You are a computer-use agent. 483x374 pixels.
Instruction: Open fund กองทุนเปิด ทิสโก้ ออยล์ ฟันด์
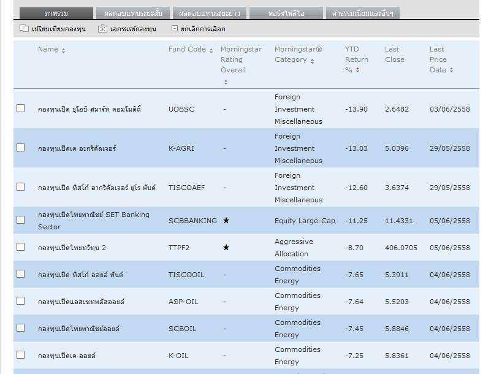80,275
